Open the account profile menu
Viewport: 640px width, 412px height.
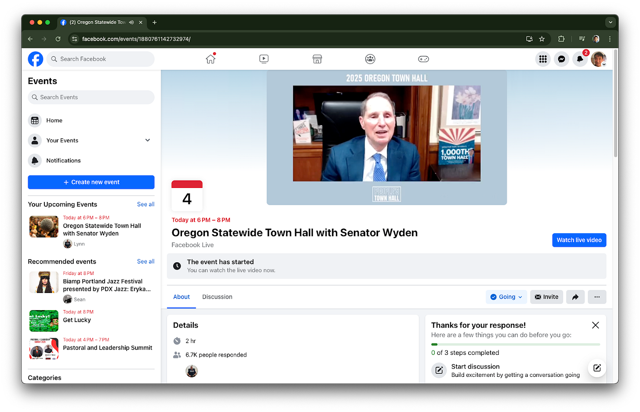click(598, 59)
